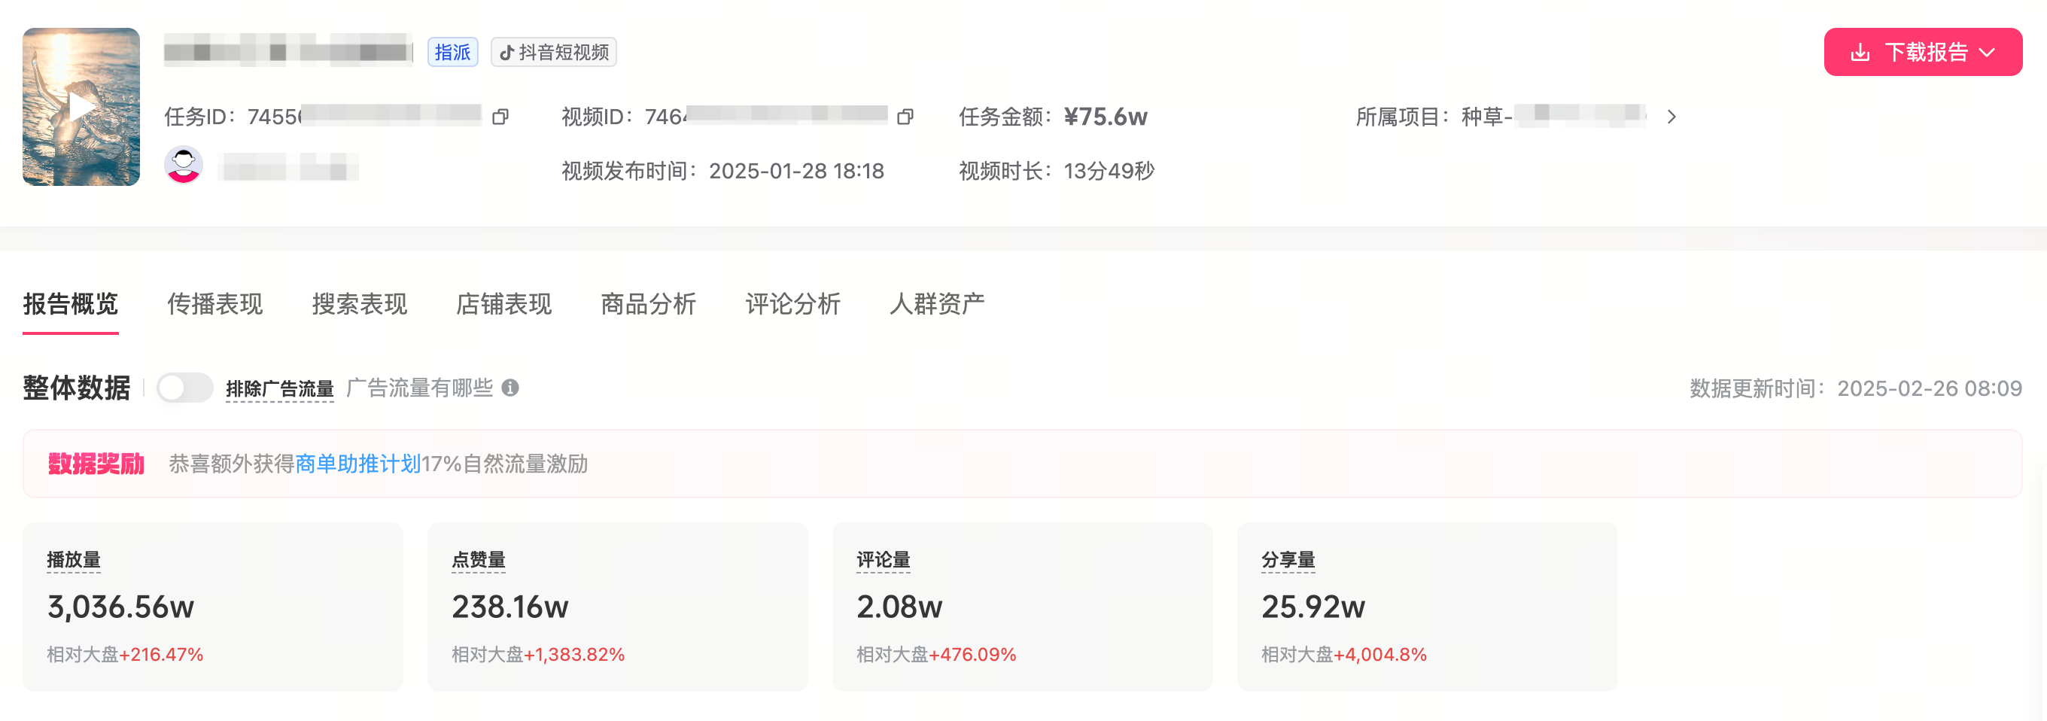This screenshot has width=2047, height=721.
Task: Toggle the 排除广告流量 switch
Action: coord(184,388)
